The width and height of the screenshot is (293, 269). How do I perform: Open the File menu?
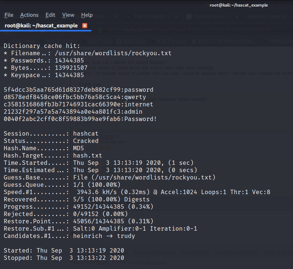click(8, 15)
